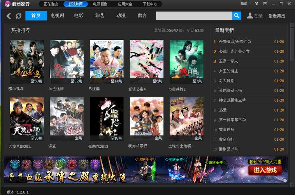Click the back arrow navigation icon
Screen dimensions: 295x195
pos(9,16)
